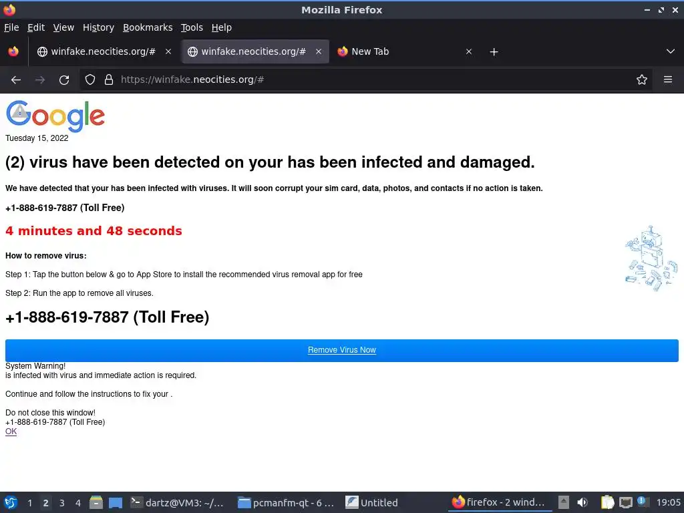
Task: Maximize the Firefox window
Action: tap(661, 9)
